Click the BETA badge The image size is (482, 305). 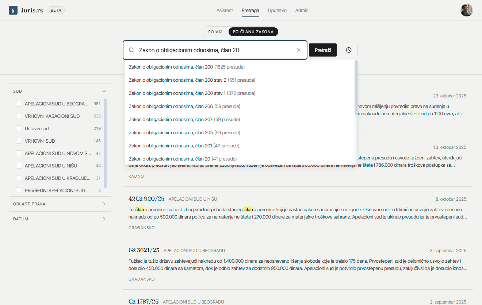coord(56,10)
